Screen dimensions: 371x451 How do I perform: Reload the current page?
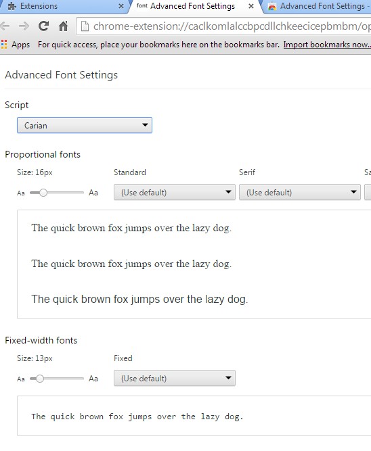pos(43,26)
